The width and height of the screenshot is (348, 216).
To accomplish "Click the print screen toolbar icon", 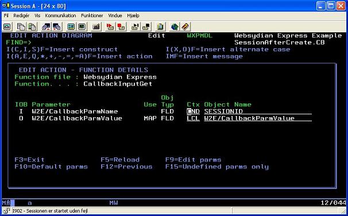I will [x=7, y=27].
